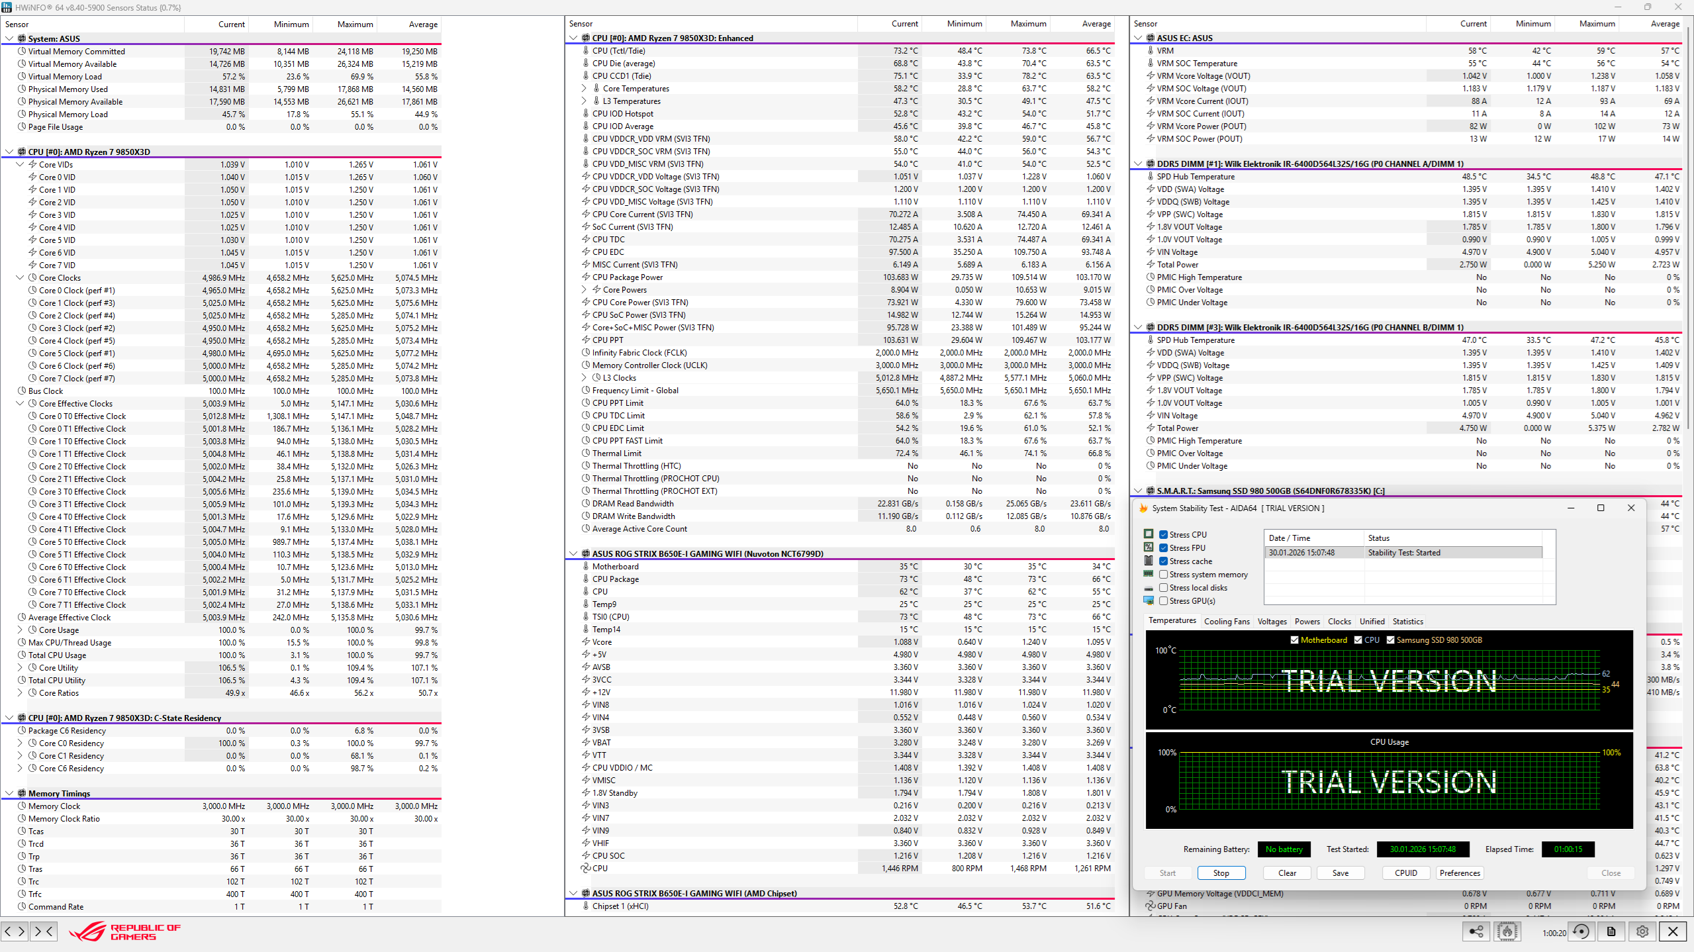This screenshot has width=1694, height=952.
Task: Expand the L3 Temperatures row
Action: [584, 101]
